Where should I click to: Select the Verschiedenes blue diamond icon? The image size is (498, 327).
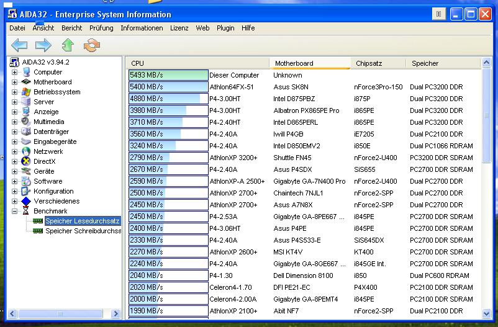click(26, 201)
